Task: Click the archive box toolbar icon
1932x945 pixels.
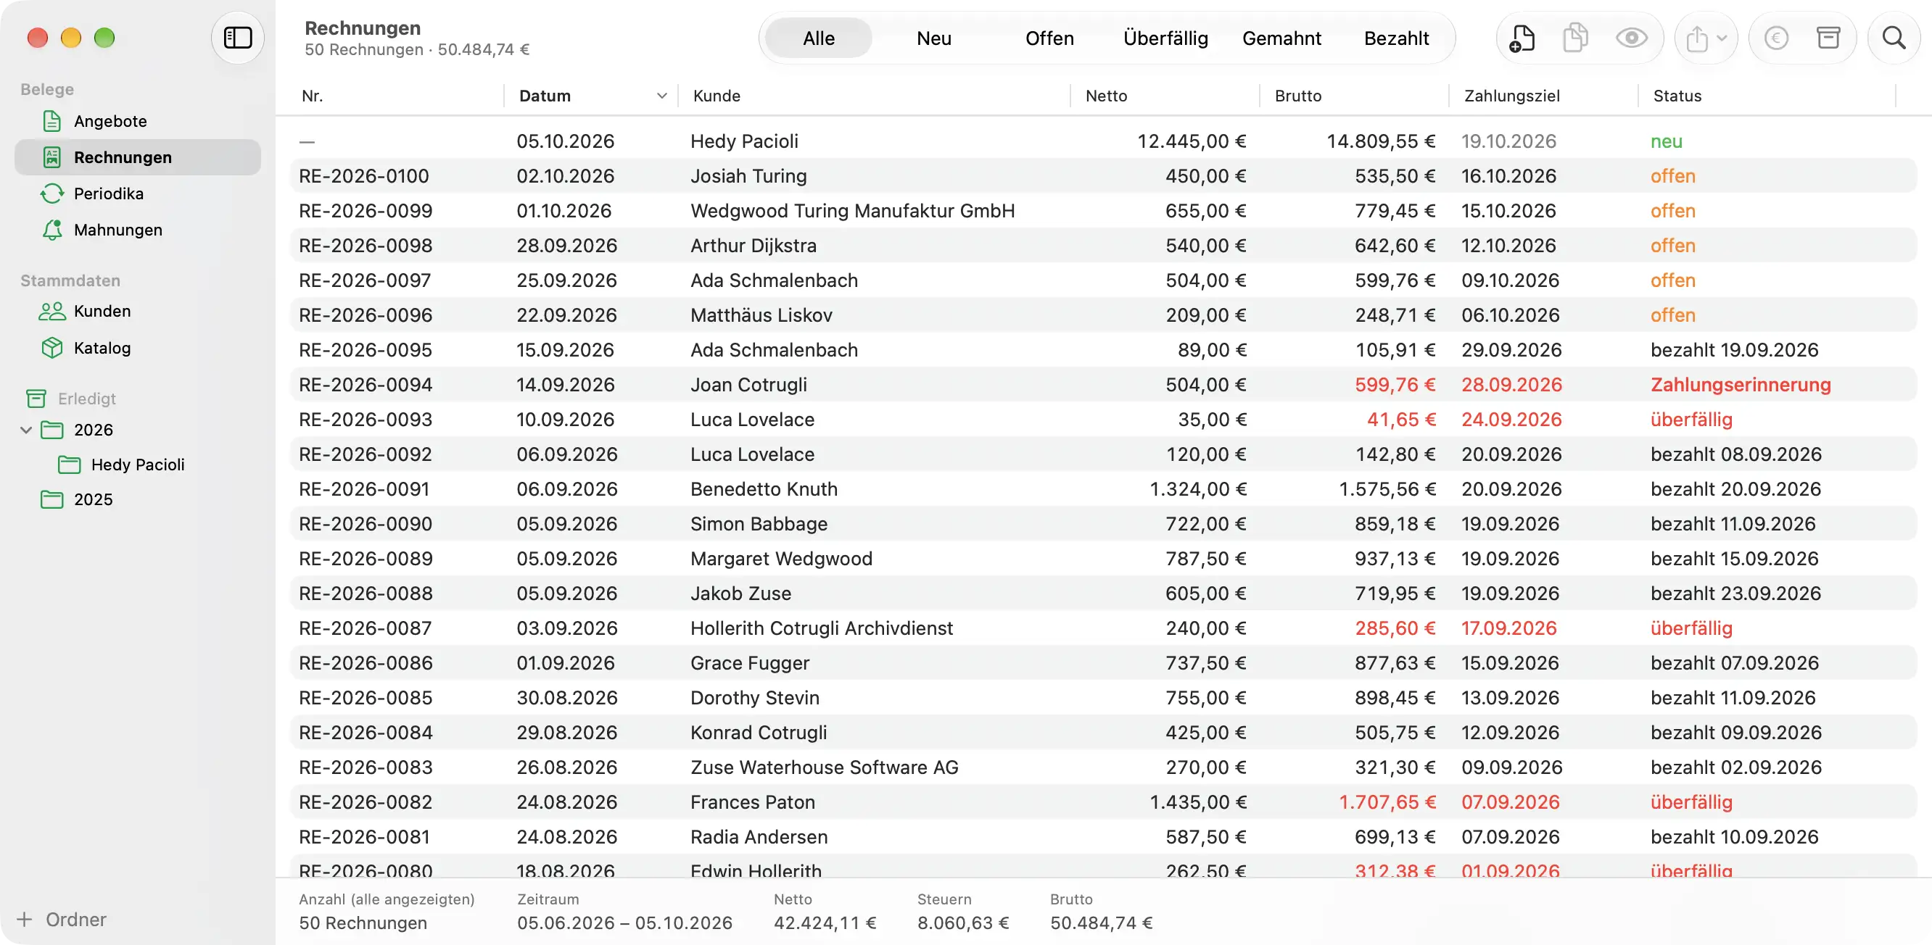Action: click(1828, 38)
